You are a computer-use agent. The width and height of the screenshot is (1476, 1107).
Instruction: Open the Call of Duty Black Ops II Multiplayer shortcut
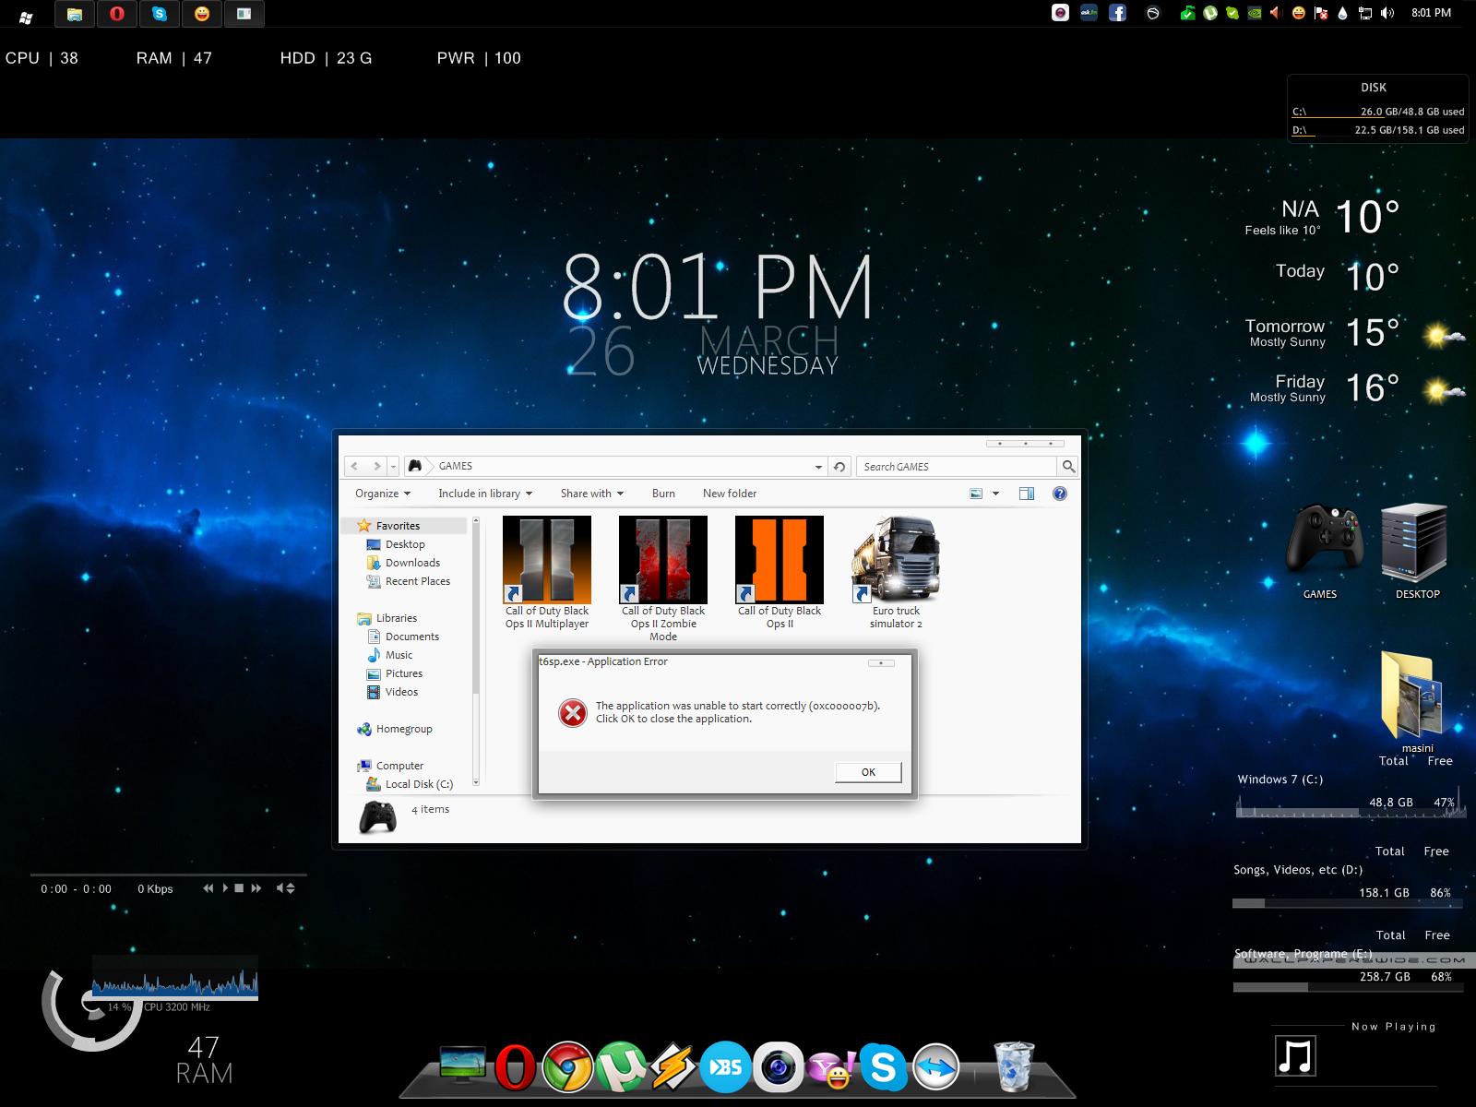(x=547, y=572)
